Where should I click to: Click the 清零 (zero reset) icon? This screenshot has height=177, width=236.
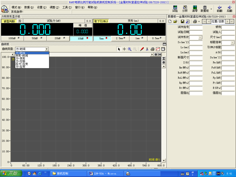click(195, 9)
